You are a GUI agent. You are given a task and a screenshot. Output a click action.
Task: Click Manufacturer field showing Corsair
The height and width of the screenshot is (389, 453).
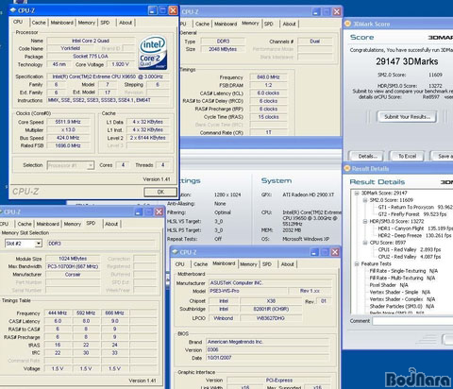pyautogui.click(x=73, y=275)
